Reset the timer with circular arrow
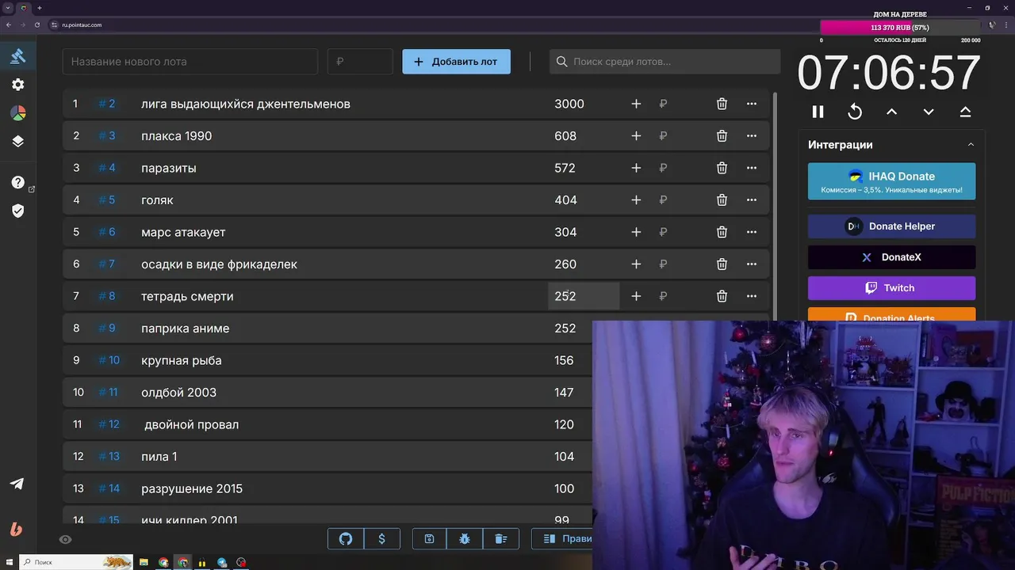The width and height of the screenshot is (1015, 570). pos(855,112)
